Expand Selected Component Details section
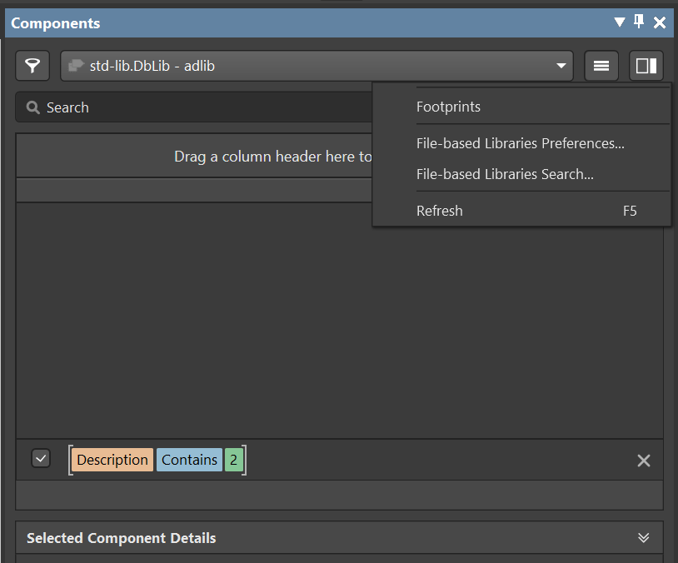This screenshot has width=678, height=563. (643, 537)
